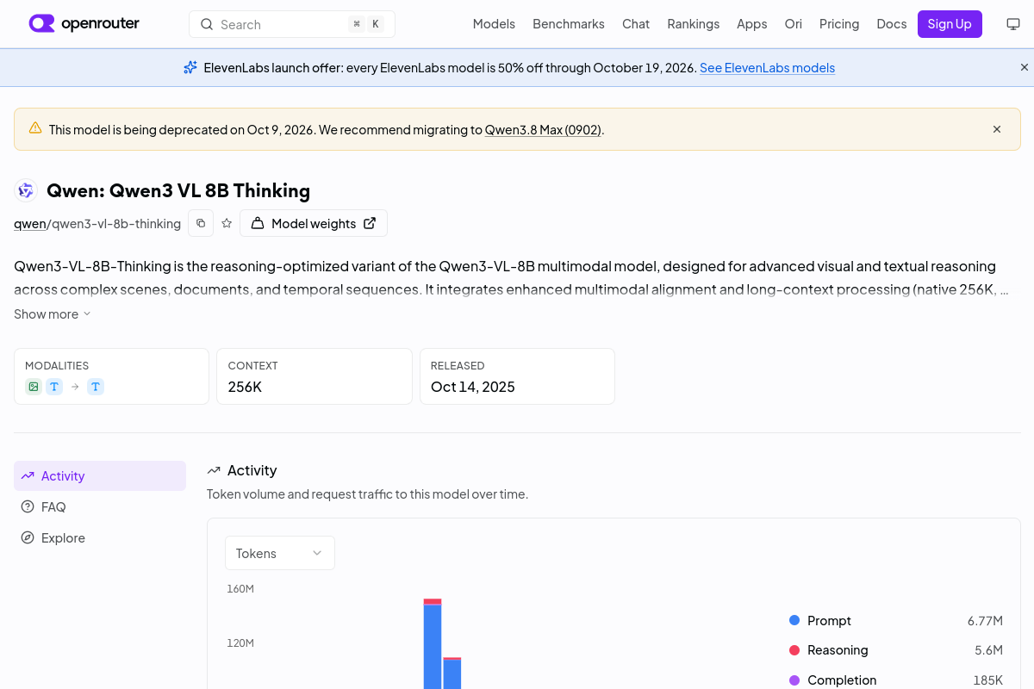Open the Model weights external link

pyautogui.click(x=314, y=223)
